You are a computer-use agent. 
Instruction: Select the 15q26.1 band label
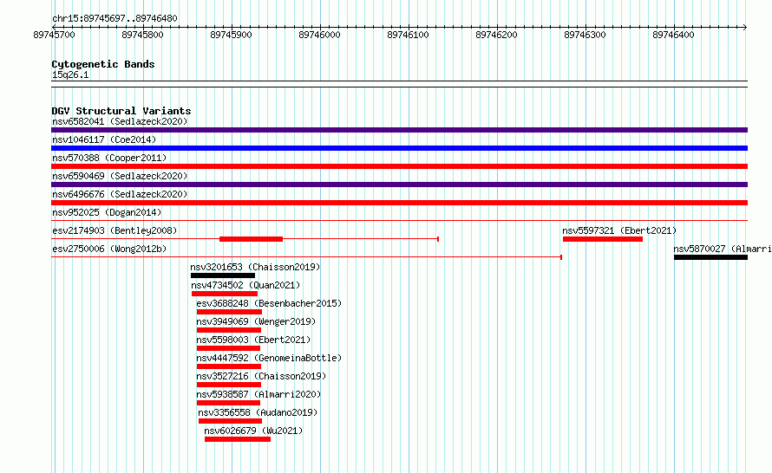(x=70, y=75)
